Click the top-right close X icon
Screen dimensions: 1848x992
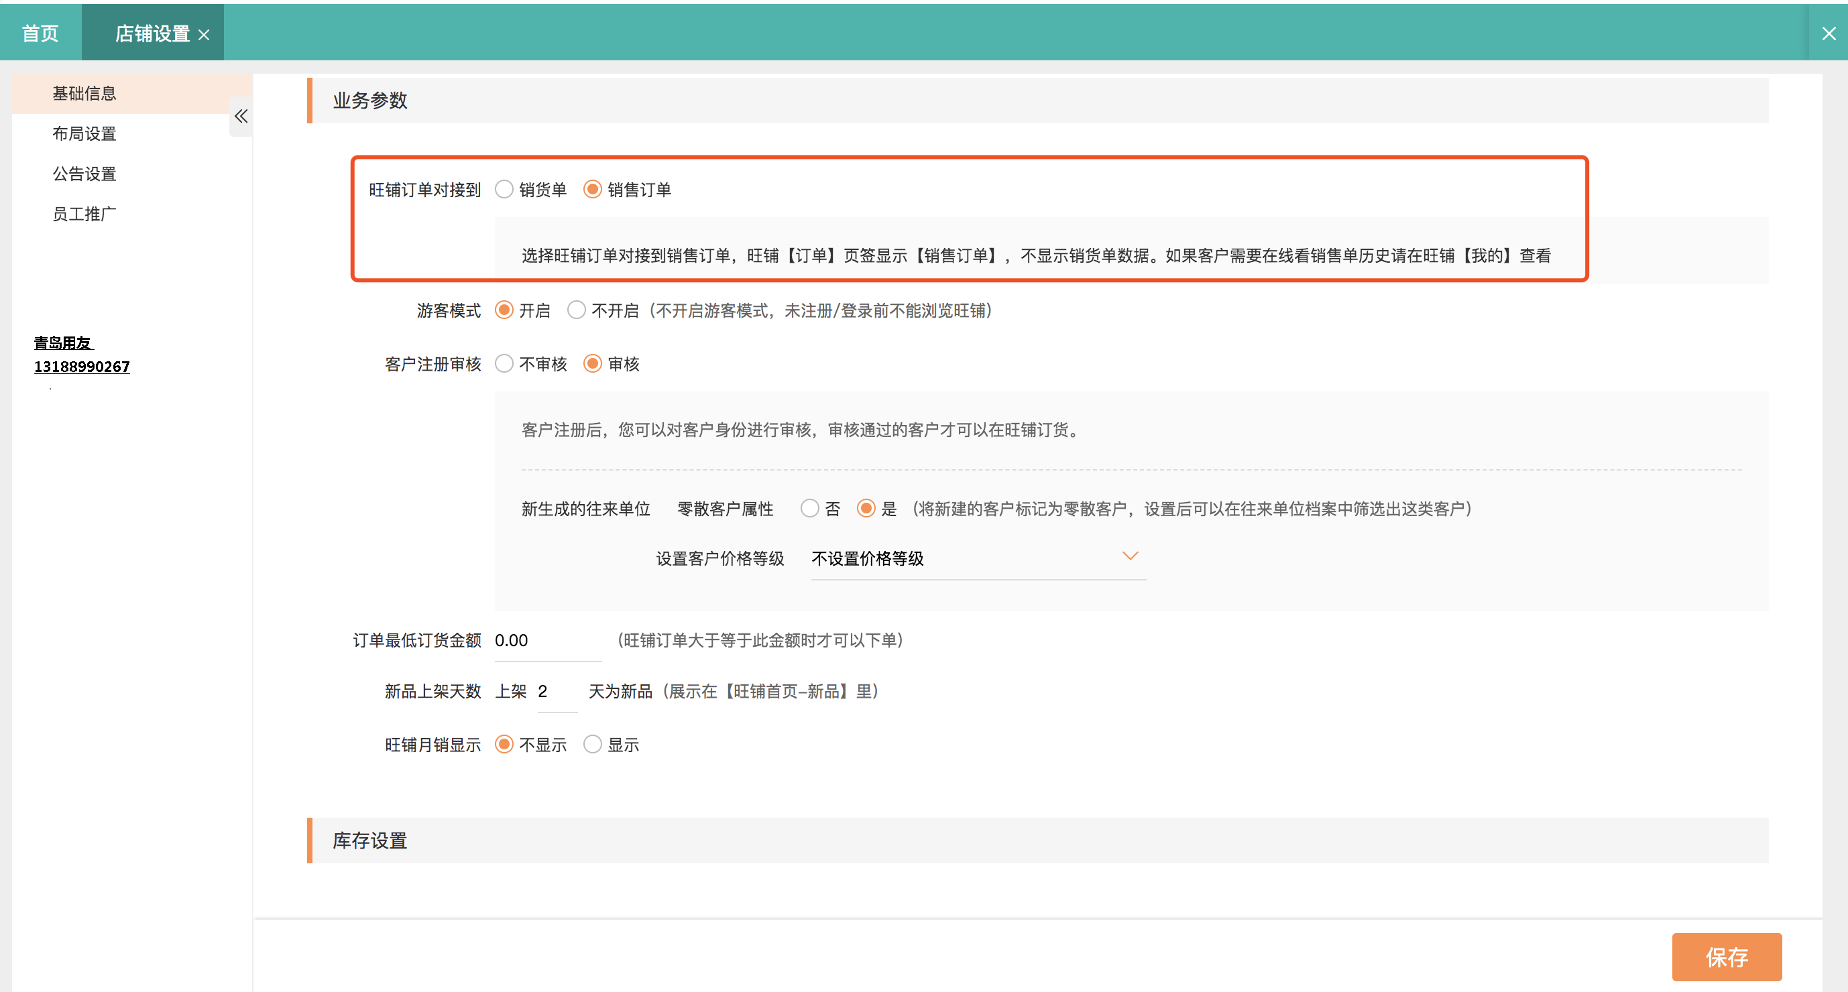1829,33
